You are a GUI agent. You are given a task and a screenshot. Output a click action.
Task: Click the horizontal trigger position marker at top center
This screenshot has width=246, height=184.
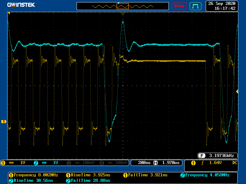(x=123, y=13)
